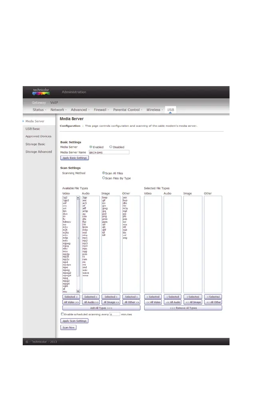
Task: Open the Parental Control dropdown menu
Action: [127, 110]
